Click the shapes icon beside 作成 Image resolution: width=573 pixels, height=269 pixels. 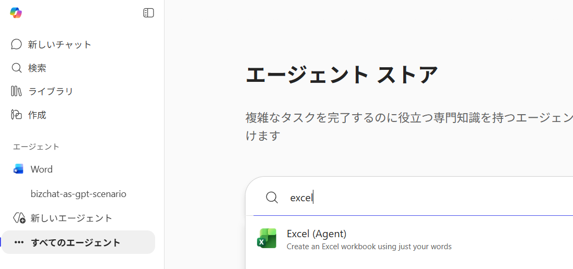click(x=16, y=115)
